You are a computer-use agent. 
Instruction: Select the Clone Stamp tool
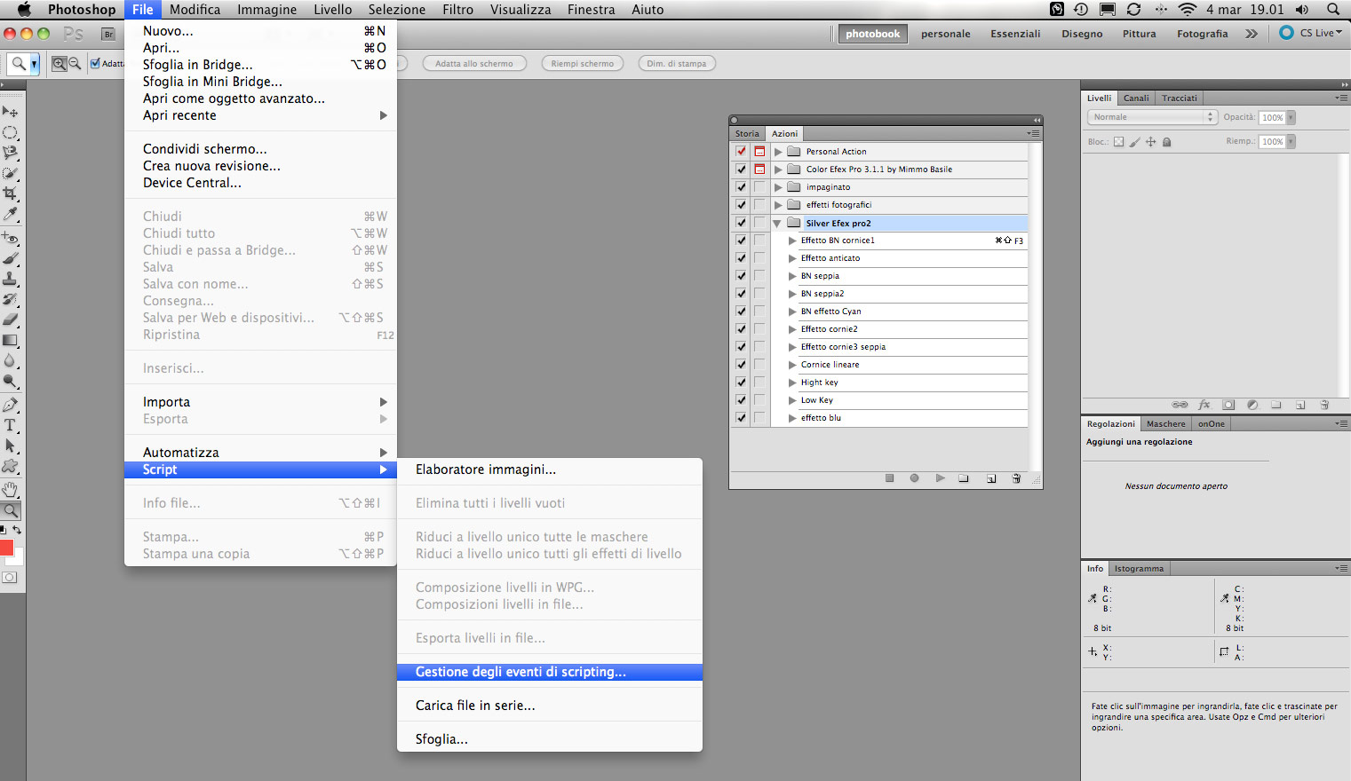[11, 279]
